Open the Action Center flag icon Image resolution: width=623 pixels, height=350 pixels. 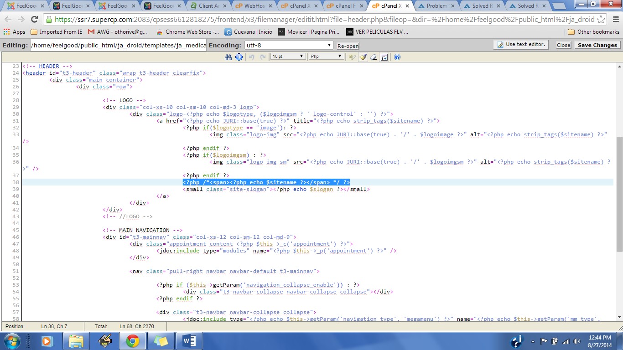pyautogui.click(x=544, y=341)
